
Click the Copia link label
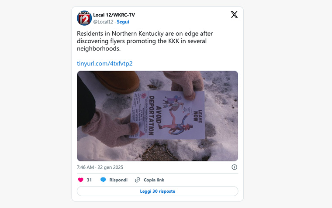[x=154, y=180]
